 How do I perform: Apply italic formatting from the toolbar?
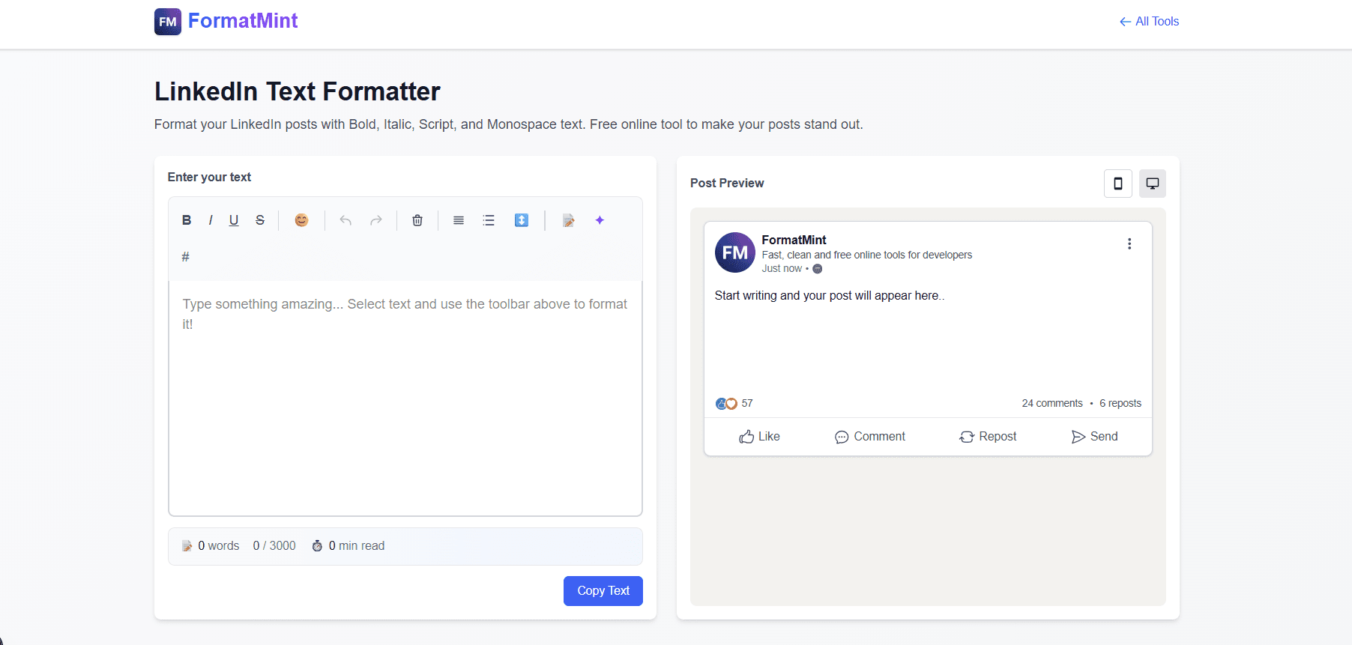211,220
